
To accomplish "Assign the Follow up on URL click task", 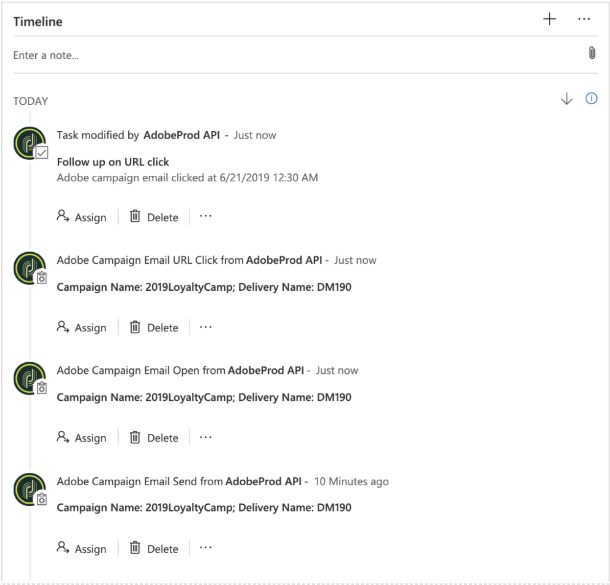I will [81, 217].
